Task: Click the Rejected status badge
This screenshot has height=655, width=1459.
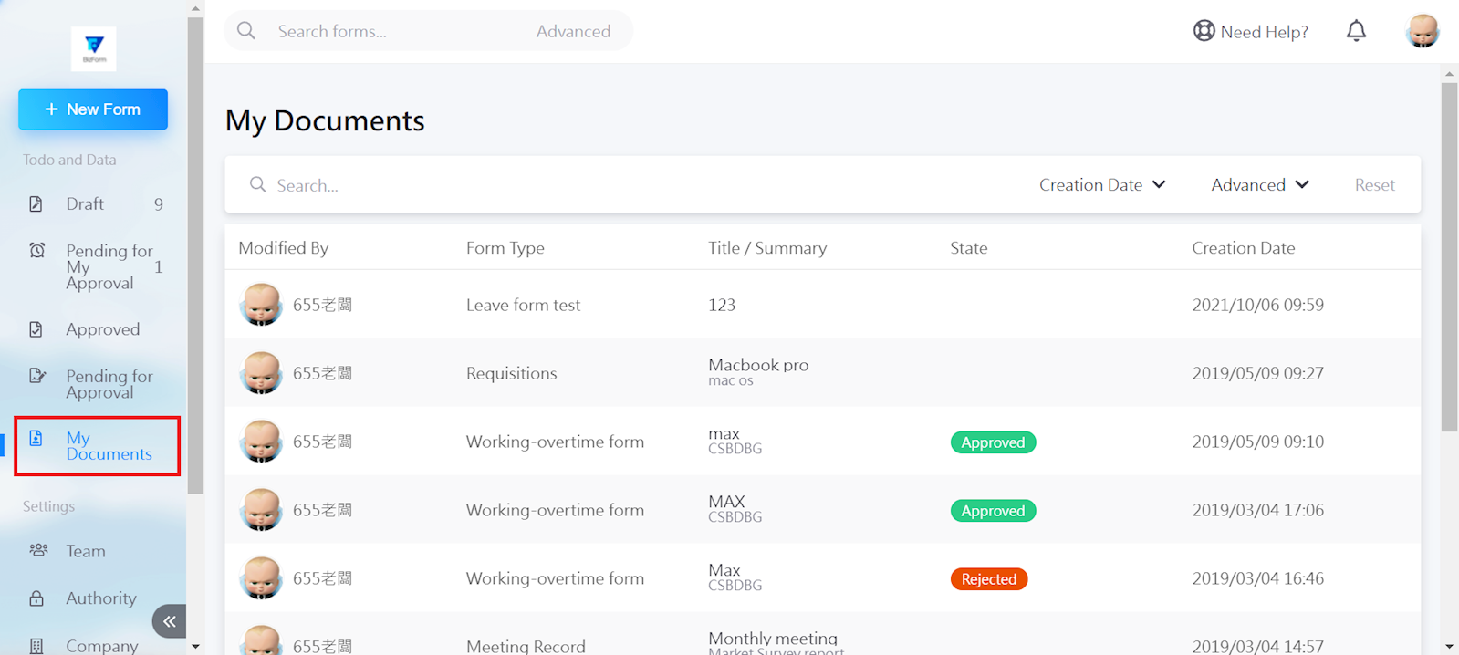Action: coord(988,579)
